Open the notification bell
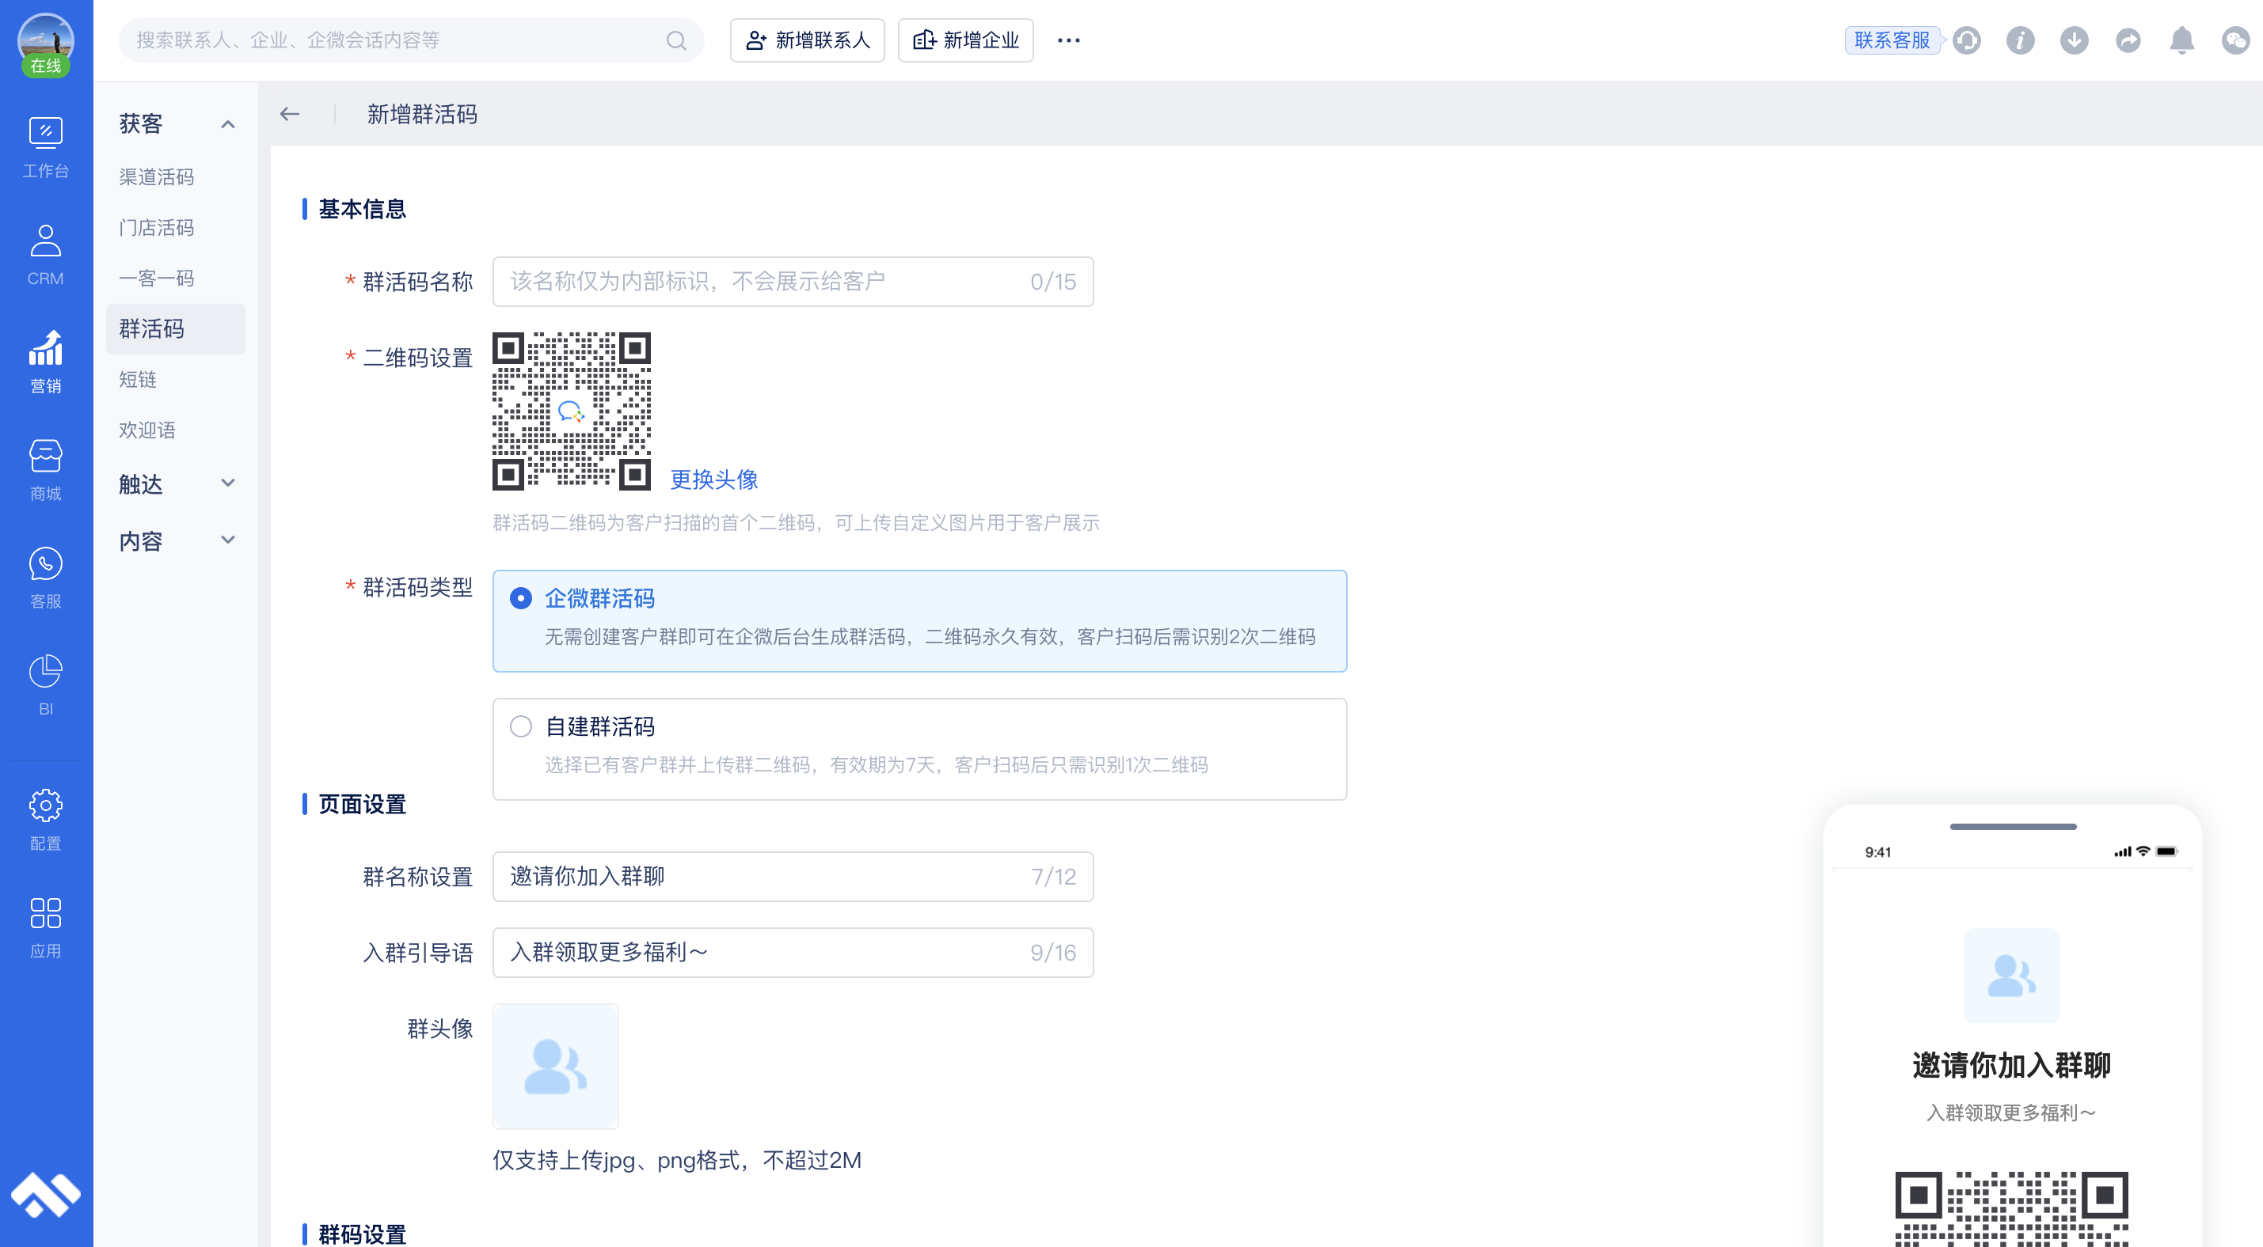 2182,40
